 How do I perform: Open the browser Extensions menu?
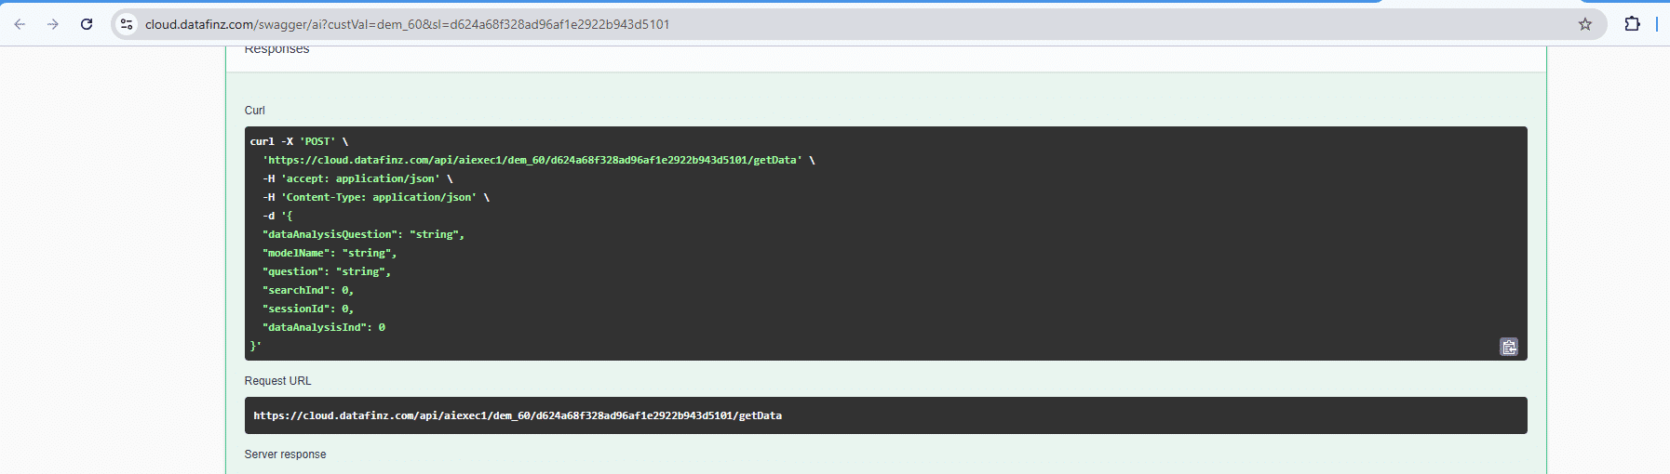[1632, 24]
